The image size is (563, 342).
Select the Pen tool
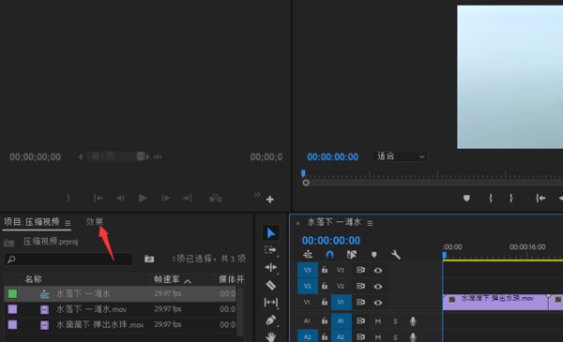click(x=271, y=320)
